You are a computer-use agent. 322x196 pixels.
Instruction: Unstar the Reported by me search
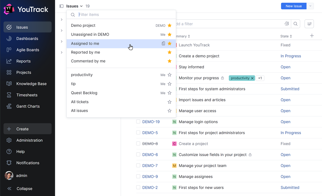pos(169,52)
